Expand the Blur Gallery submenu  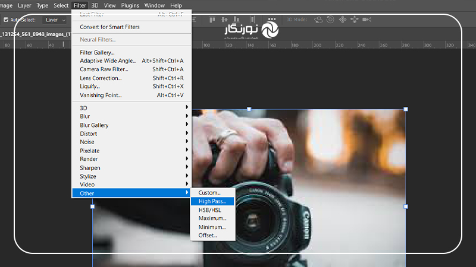click(x=131, y=125)
